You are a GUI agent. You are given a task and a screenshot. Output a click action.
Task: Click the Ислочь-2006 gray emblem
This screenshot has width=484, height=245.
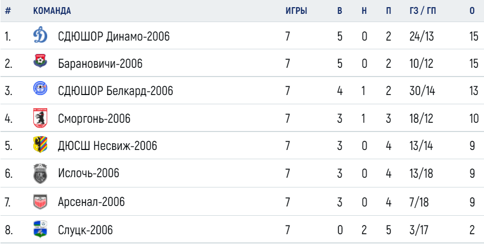point(40,174)
